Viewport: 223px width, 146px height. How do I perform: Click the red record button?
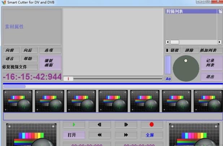tap(152, 125)
